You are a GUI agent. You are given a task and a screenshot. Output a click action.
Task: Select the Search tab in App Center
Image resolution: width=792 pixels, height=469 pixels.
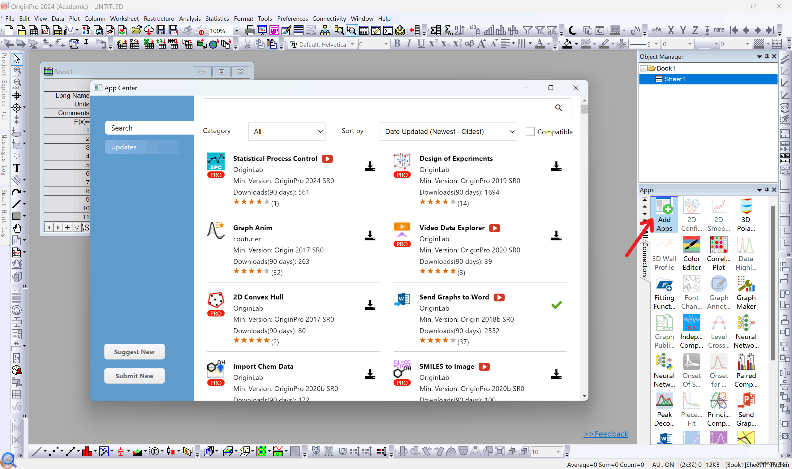pos(149,128)
